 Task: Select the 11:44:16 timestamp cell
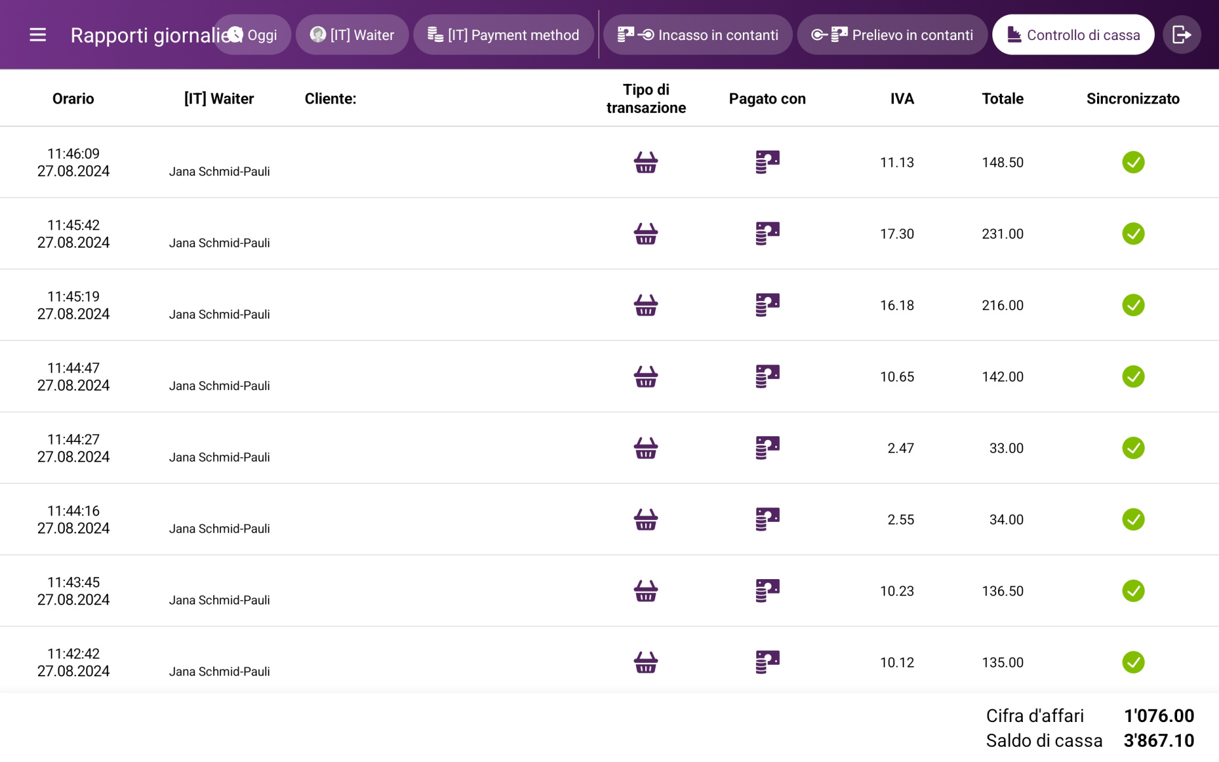(x=73, y=519)
